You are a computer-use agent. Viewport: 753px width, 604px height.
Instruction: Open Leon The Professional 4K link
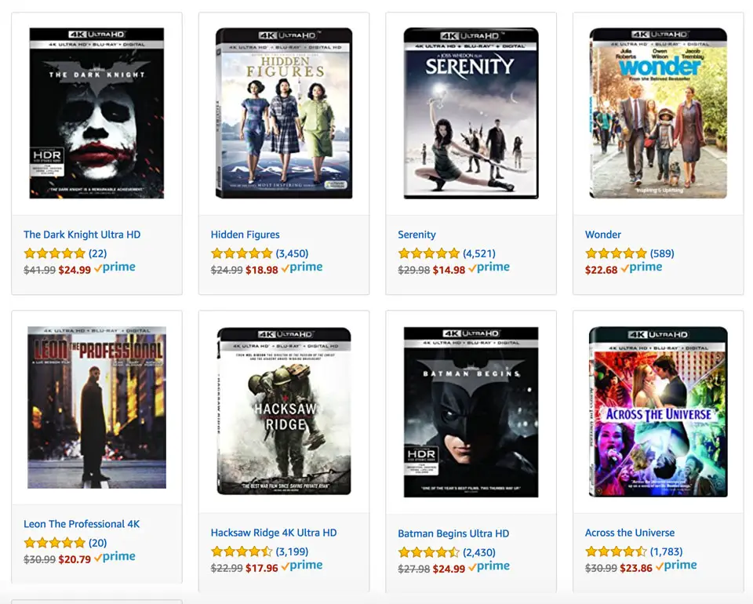click(x=82, y=524)
